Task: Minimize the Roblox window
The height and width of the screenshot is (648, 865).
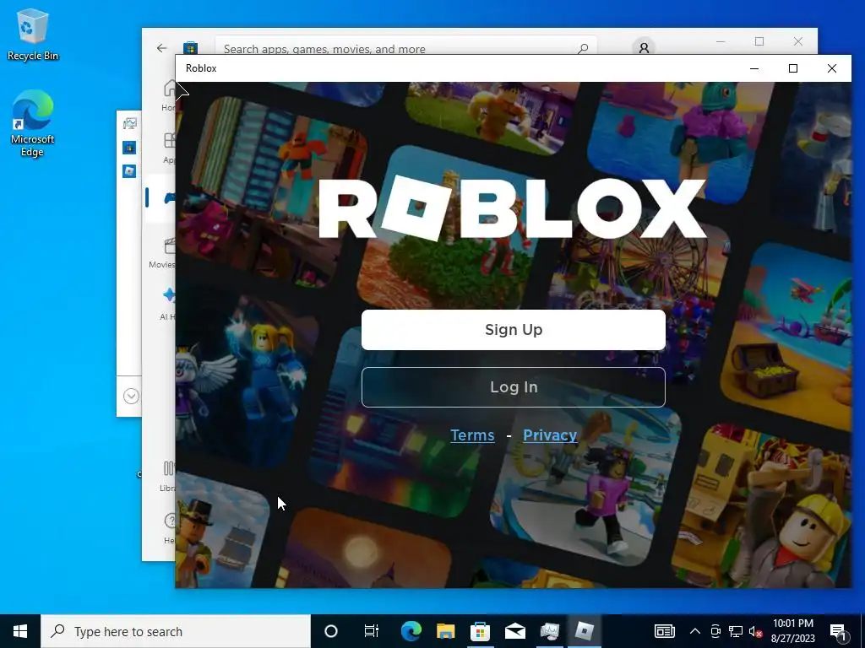Action: pos(754,68)
